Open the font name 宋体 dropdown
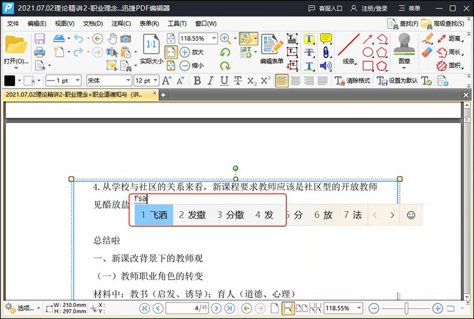 coord(128,80)
